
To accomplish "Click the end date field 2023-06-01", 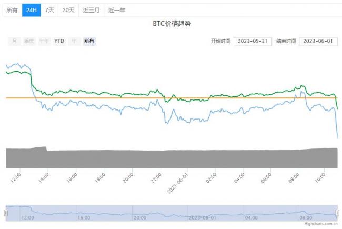I will click(318, 41).
